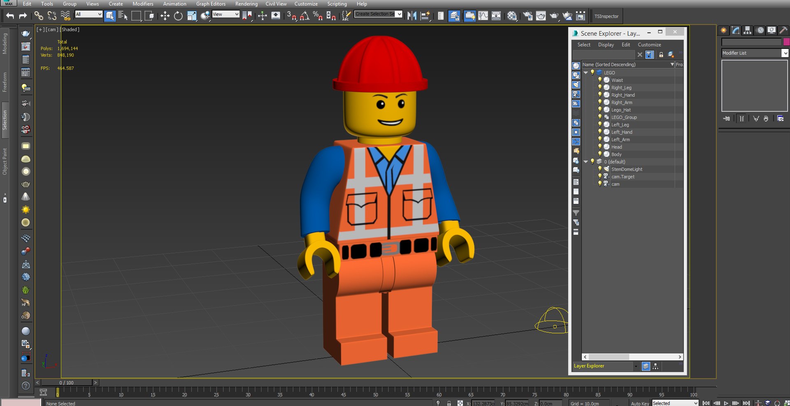The width and height of the screenshot is (790, 406).
Task: Click the pin stack icon under modifier stack
Action: (727, 119)
